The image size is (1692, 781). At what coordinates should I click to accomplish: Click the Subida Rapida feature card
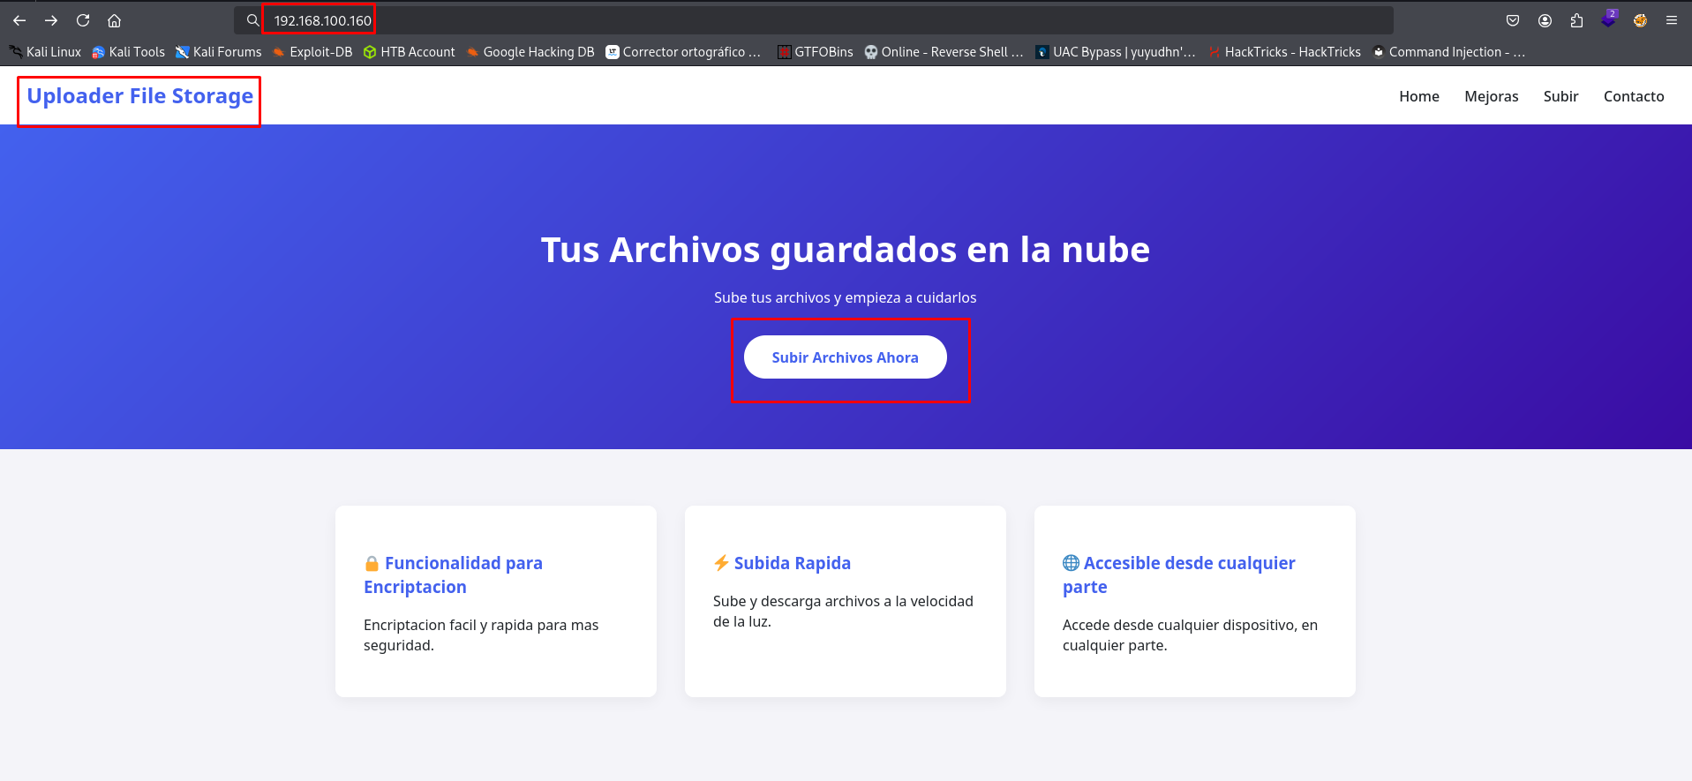click(x=845, y=600)
